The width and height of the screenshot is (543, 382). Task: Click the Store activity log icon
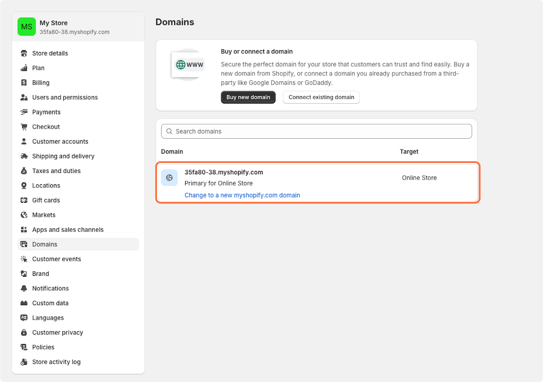click(x=24, y=362)
